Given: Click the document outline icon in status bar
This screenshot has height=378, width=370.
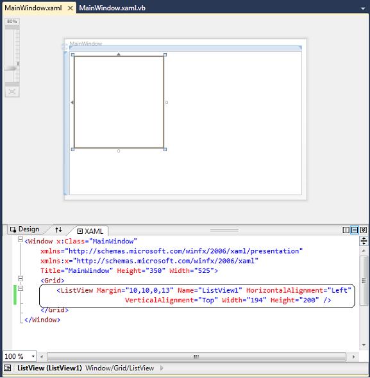Looking at the screenshot, I should click(x=8, y=368).
